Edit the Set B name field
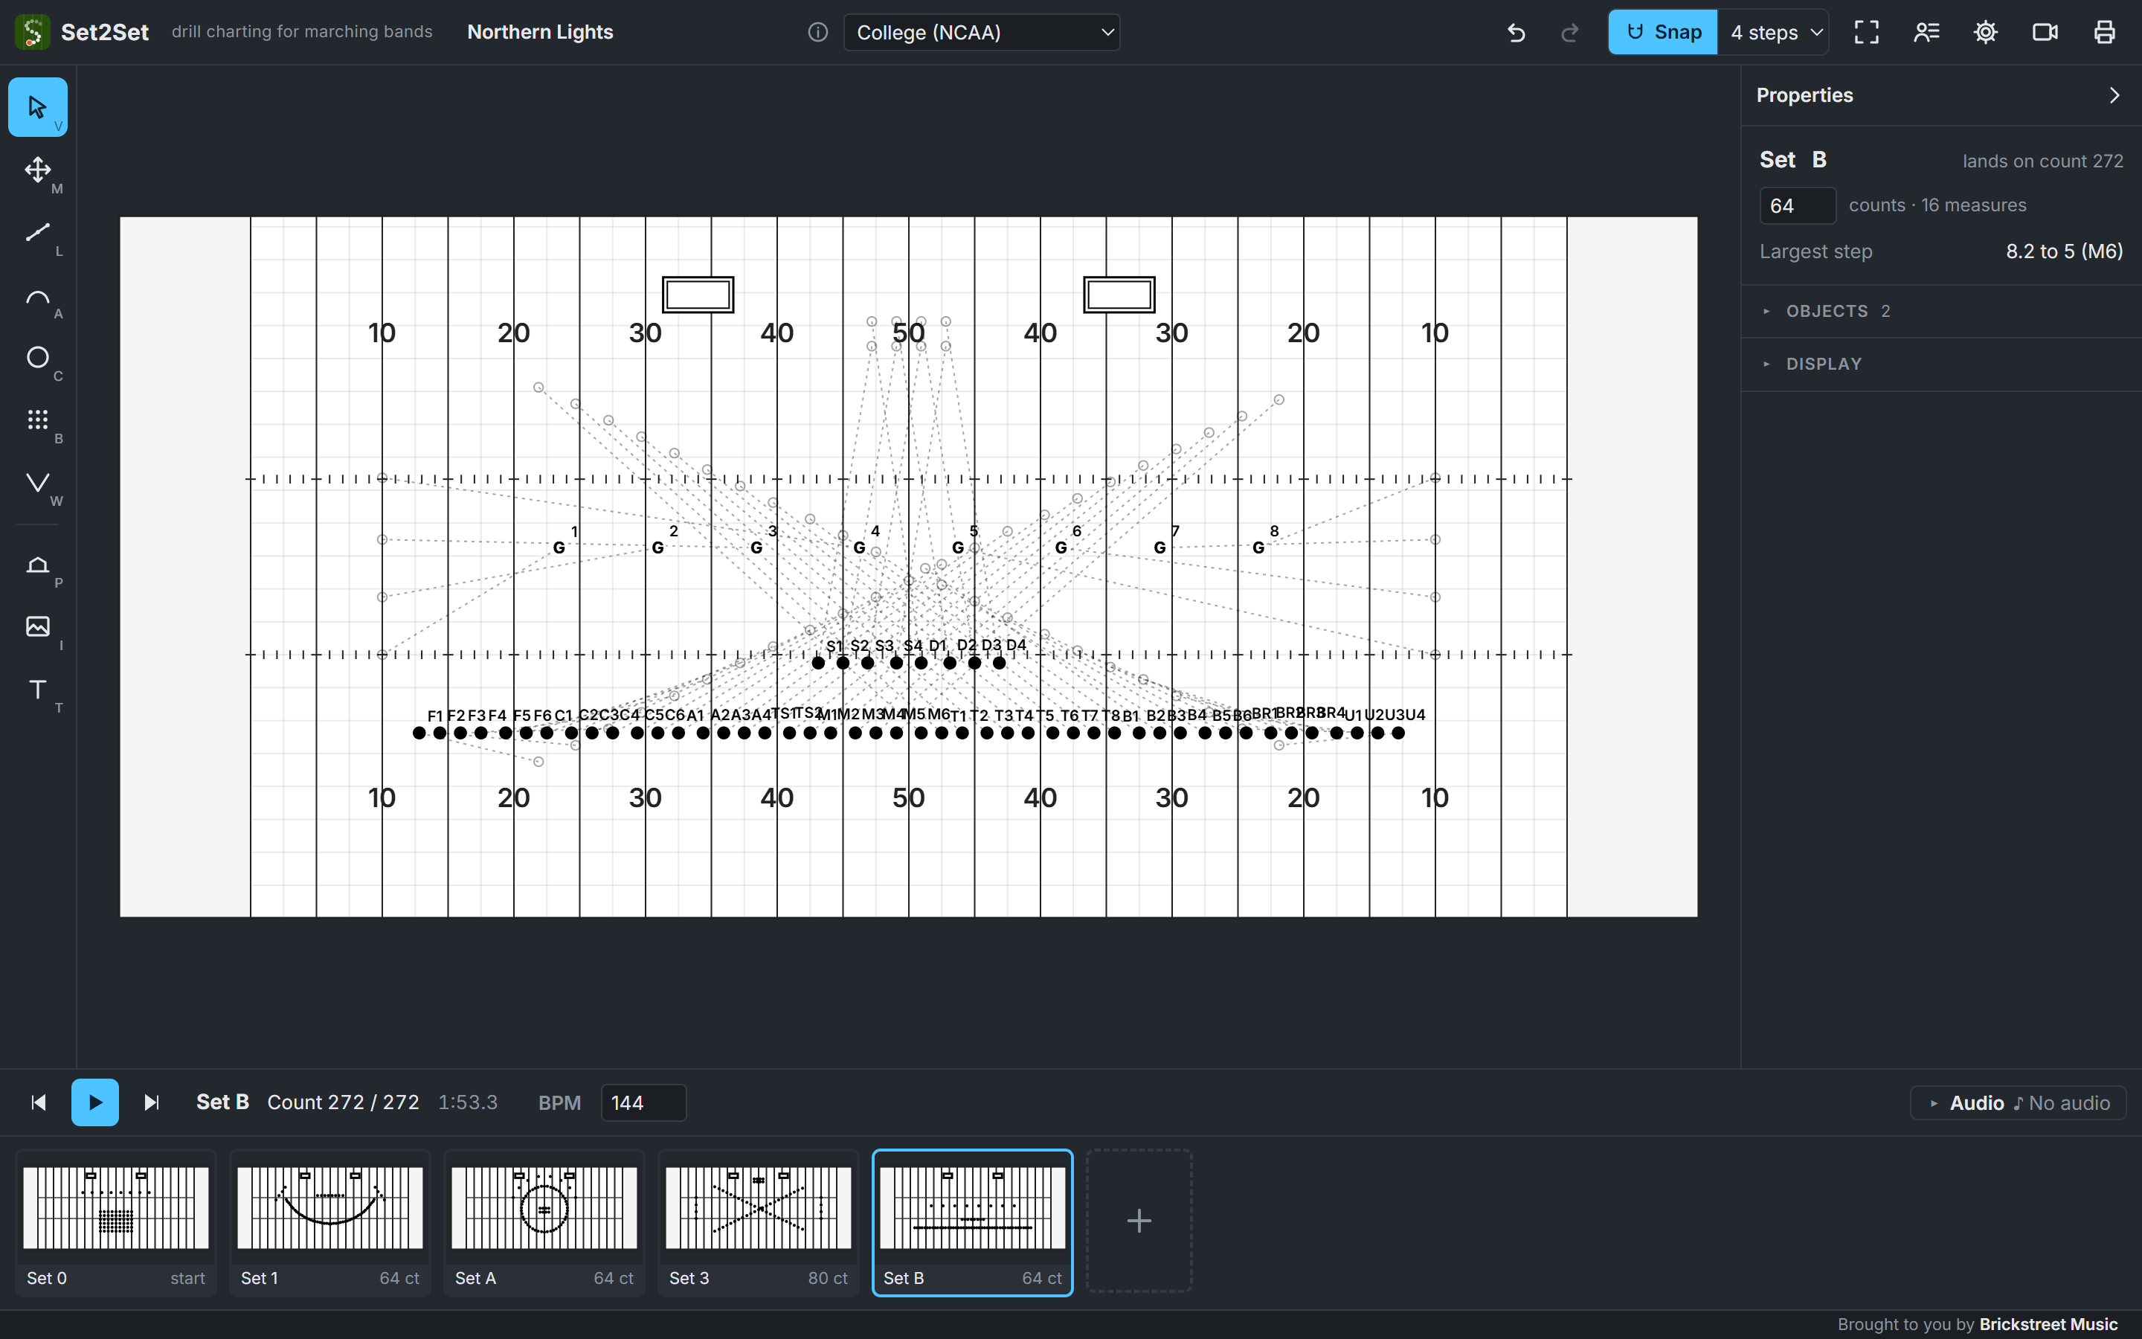 click(1819, 160)
